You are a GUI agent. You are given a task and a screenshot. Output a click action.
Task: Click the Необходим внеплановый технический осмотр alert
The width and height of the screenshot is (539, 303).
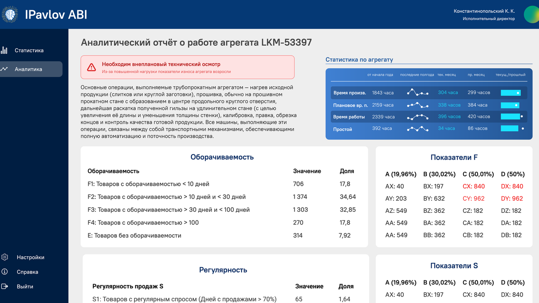188,67
